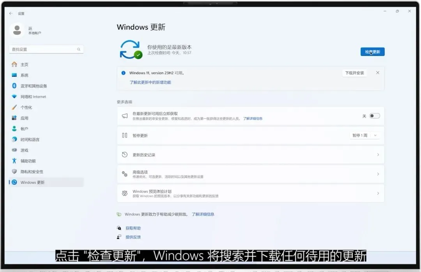Click the 暂停更新 row label
Screen dimensions: 421x272
[x=140, y=136]
